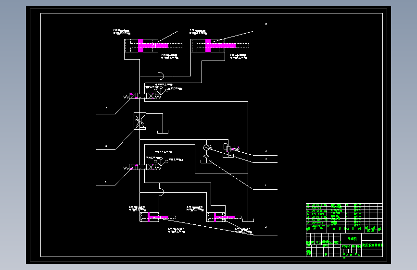
Task: Select the tank symbol at the long return line's end
Action: click(x=248, y=220)
